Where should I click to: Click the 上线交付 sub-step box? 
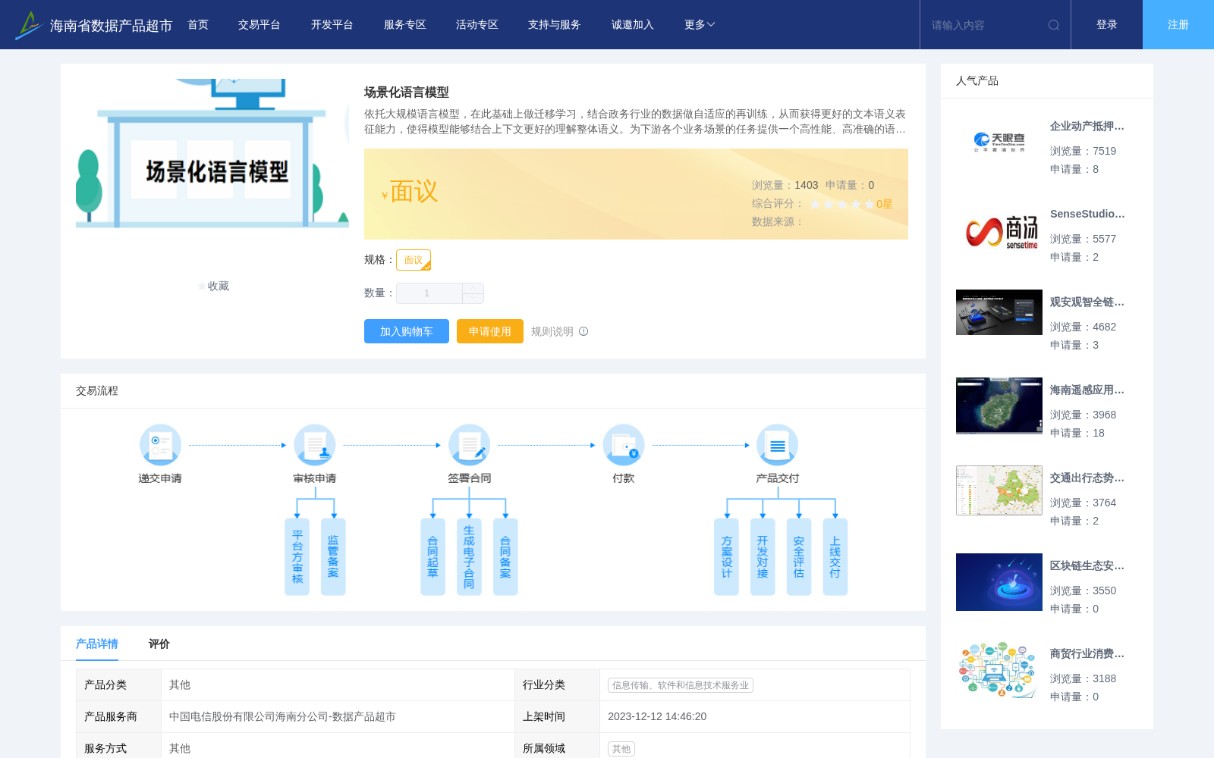[835, 557]
